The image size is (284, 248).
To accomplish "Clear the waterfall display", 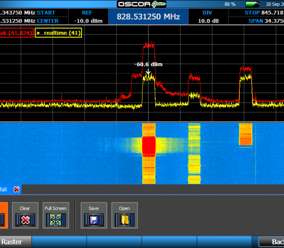I will click(25, 215).
